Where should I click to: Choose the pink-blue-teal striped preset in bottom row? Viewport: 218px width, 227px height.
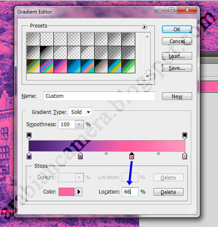coord(47,66)
